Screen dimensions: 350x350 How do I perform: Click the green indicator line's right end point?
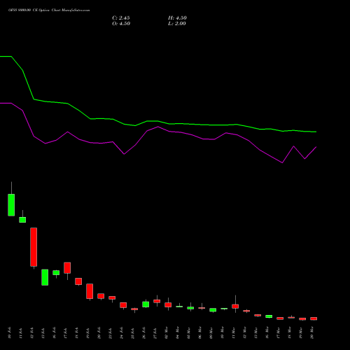pos(316,132)
